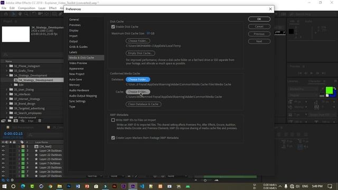Viewport: 338px width, 190px height.
Task: Open the Auto-Save preferences category
Action: [x=76, y=80]
